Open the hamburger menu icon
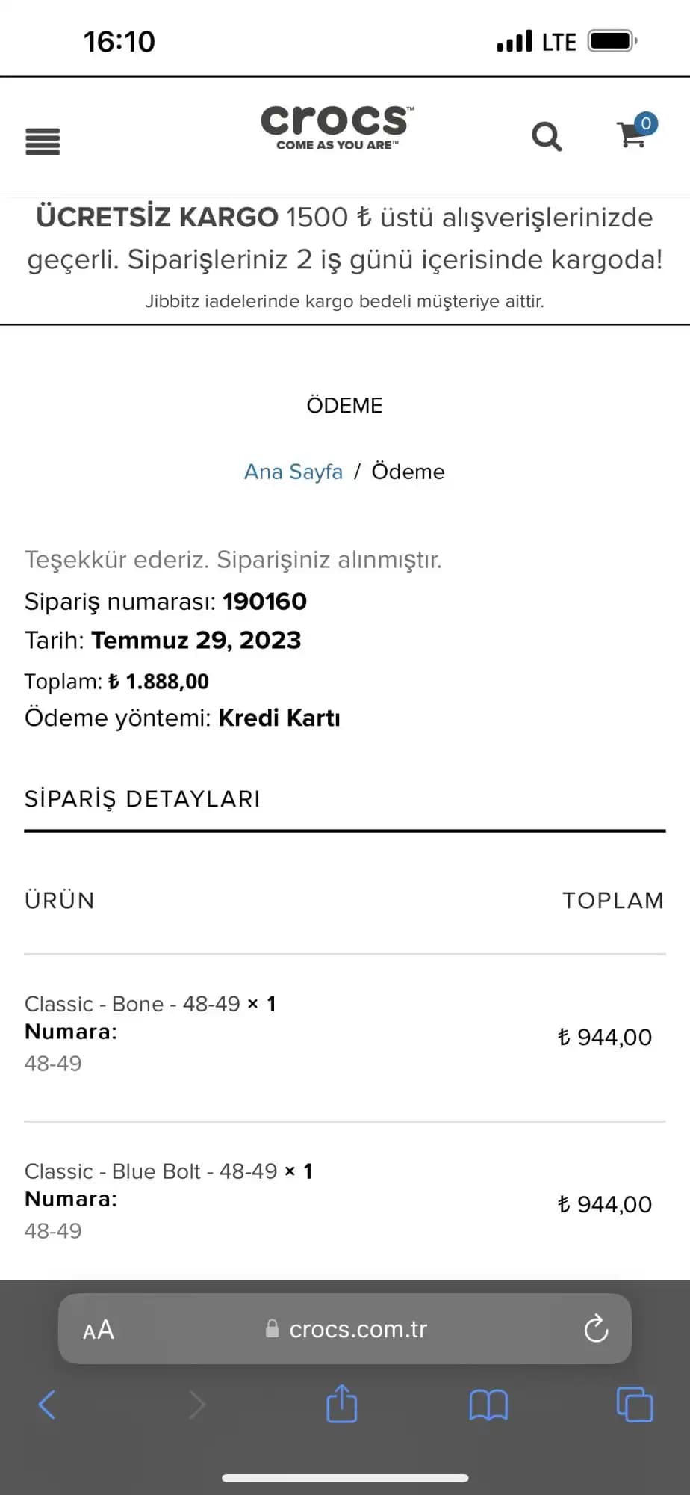Viewport: 690px width, 1495px height. [x=43, y=141]
